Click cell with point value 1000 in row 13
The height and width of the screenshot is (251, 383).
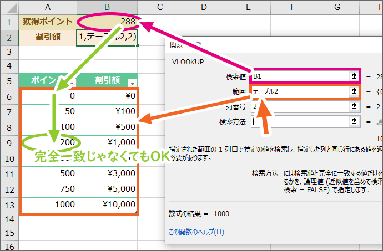click(48, 205)
